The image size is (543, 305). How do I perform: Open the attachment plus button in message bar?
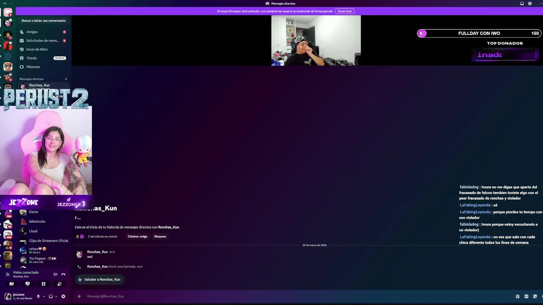[x=79, y=297]
